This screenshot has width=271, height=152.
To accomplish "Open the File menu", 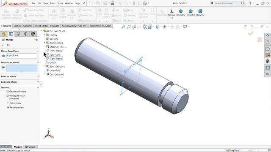I will pos(33,3).
